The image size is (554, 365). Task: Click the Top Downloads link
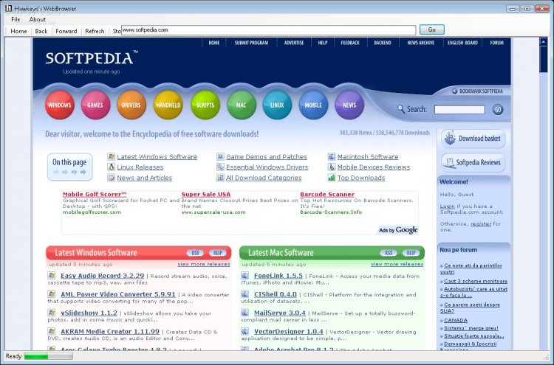click(x=360, y=178)
